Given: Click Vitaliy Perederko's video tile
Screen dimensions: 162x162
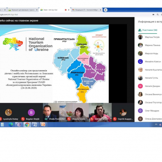Looking at the screenshot, I should click(x=54, y=112).
